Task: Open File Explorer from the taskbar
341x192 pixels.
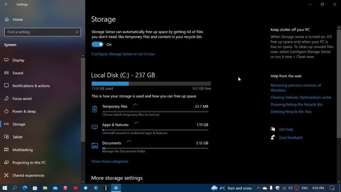Action: [x=45, y=188]
